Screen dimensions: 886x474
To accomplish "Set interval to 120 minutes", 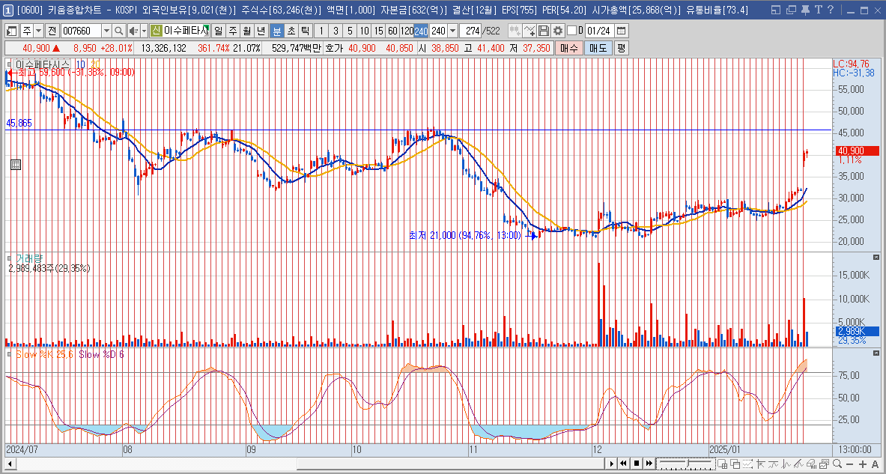I will click(x=407, y=31).
